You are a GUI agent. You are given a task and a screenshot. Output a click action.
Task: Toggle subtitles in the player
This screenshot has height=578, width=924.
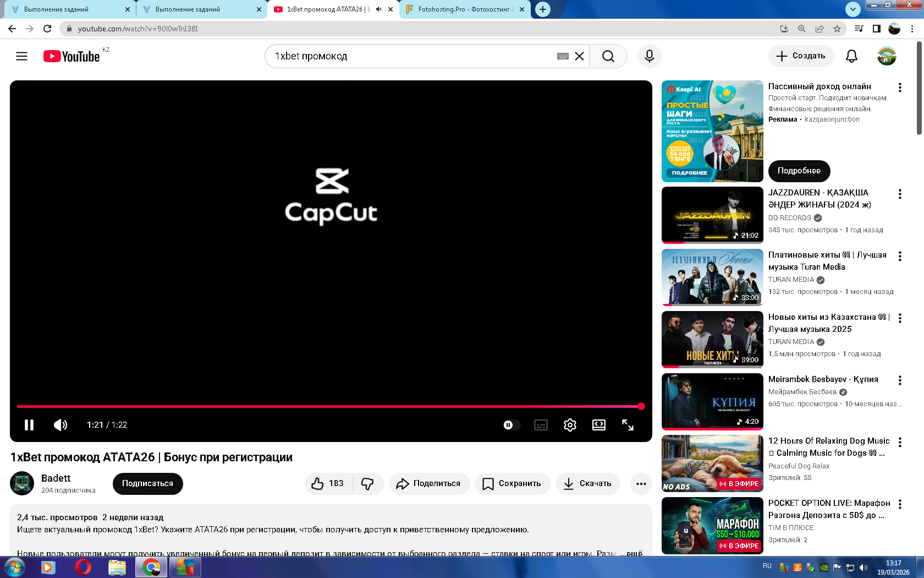pyautogui.click(x=541, y=425)
